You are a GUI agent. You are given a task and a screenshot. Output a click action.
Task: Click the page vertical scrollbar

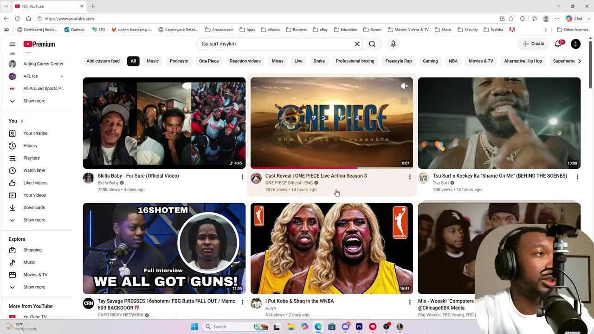[590, 65]
